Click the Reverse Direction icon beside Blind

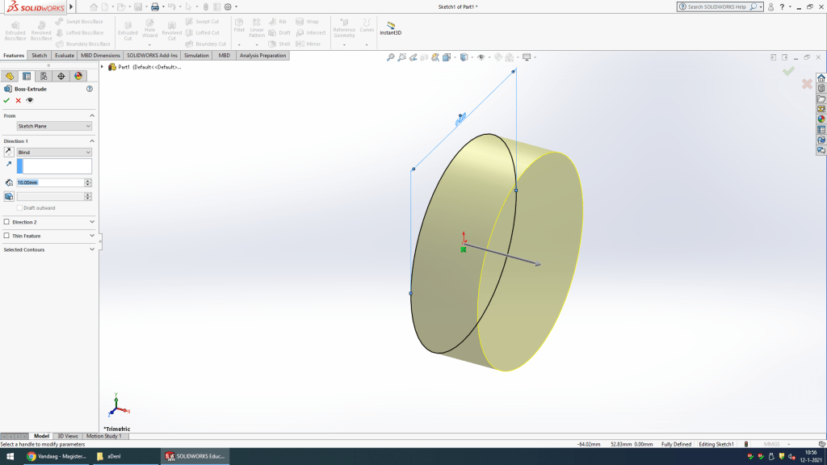click(9, 152)
